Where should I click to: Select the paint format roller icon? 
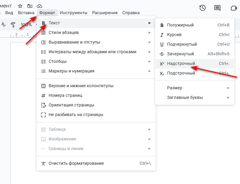[13, 25]
